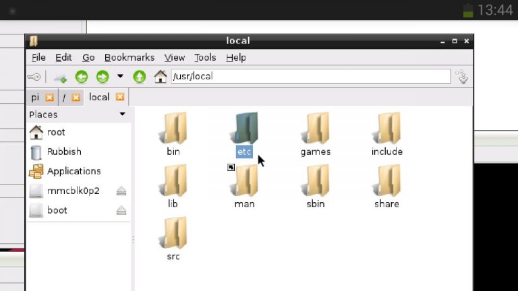The width and height of the screenshot is (518, 291).
Task: Open the View menu
Action: pyautogui.click(x=175, y=57)
